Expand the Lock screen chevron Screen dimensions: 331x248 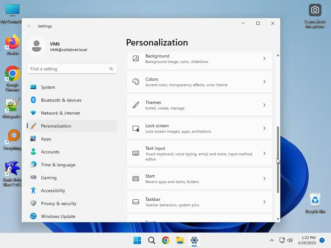[264, 128]
